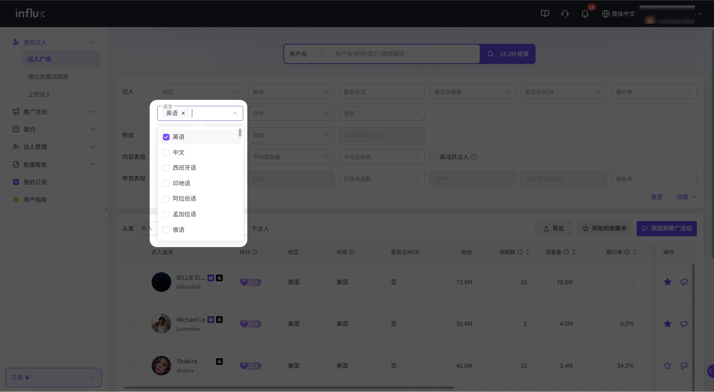
Task: Open 通过关键词探索 in the sidebar
Action: pyautogui.click(x=48, y=77)
